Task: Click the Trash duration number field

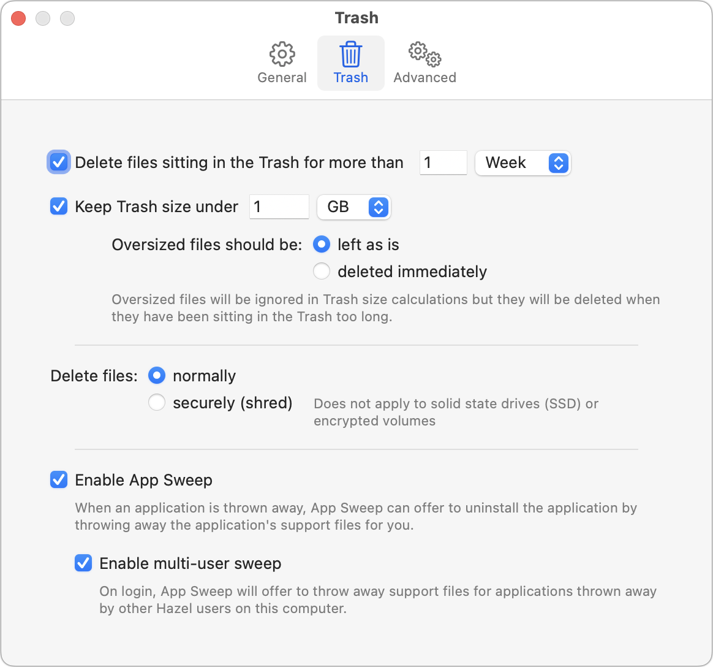Action: point(443,162)
